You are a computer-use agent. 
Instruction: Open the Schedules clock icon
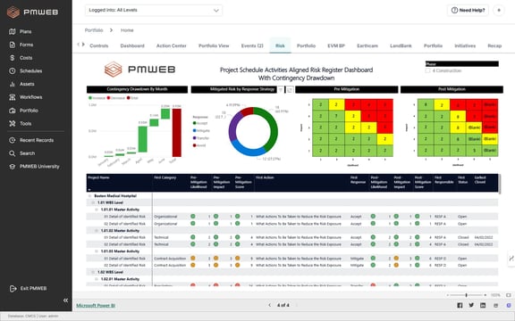13,70
